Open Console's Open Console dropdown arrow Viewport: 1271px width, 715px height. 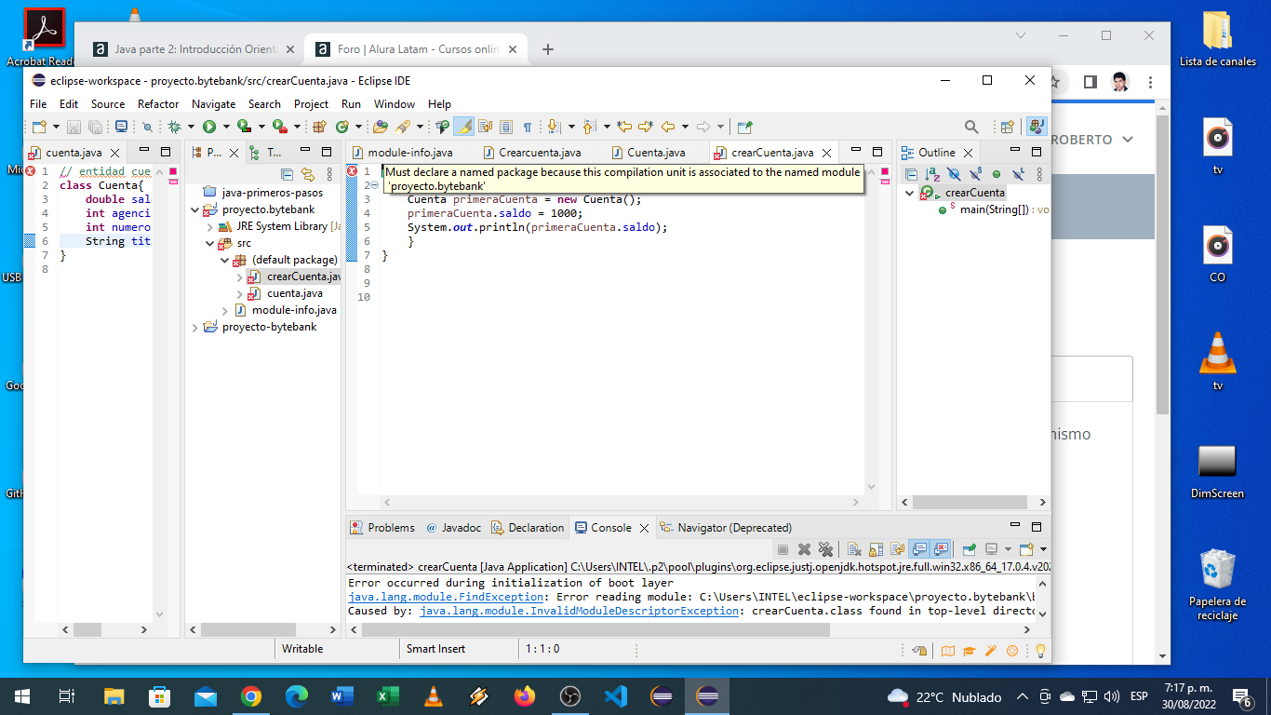tap(1043, 549)
